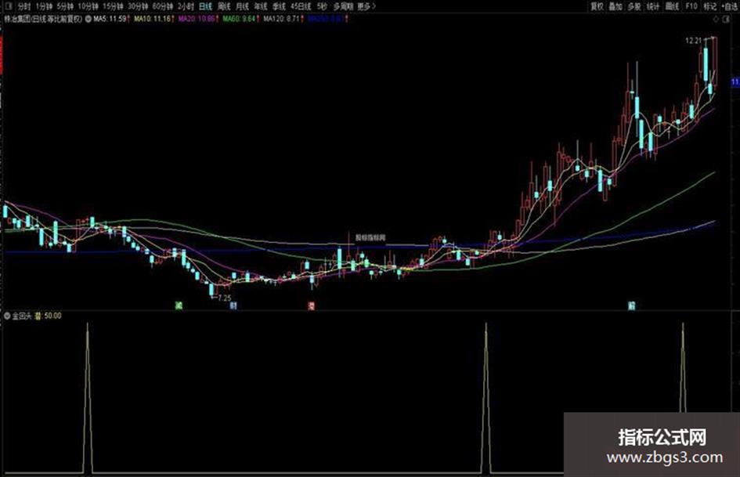Viewport: 740px width, 477px height.
Task: Expand the 更多 periods dropdown
Action: pyautogui.click(x=366, y=6)
